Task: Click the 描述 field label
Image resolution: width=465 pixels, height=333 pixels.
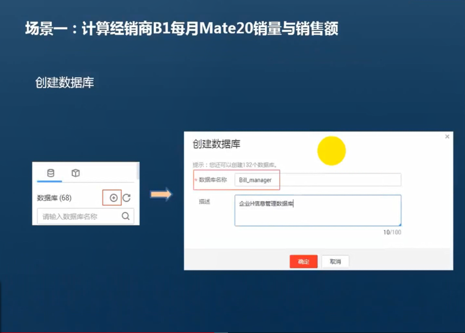Action: click(204, 202)
